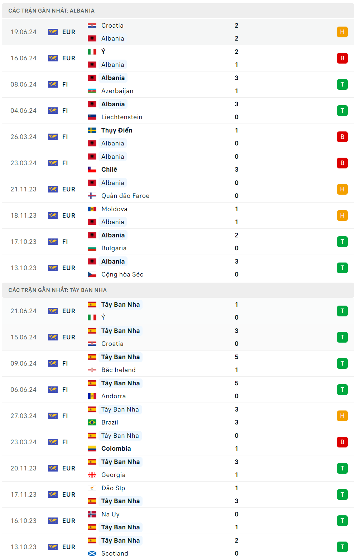The height and width of the screenshot is (557, 356).
Task: Open the Quần đảo Faroe team link
Action: (x=125, y=196)
